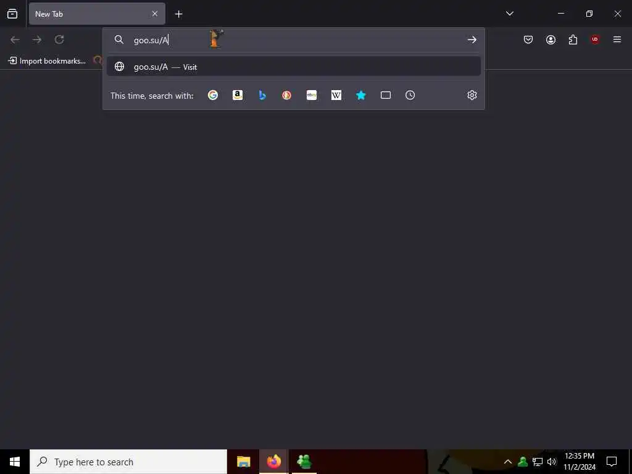This screenshot has width=632, height=474.
Task: Search this time with Amazon
Action: point(238,95)
